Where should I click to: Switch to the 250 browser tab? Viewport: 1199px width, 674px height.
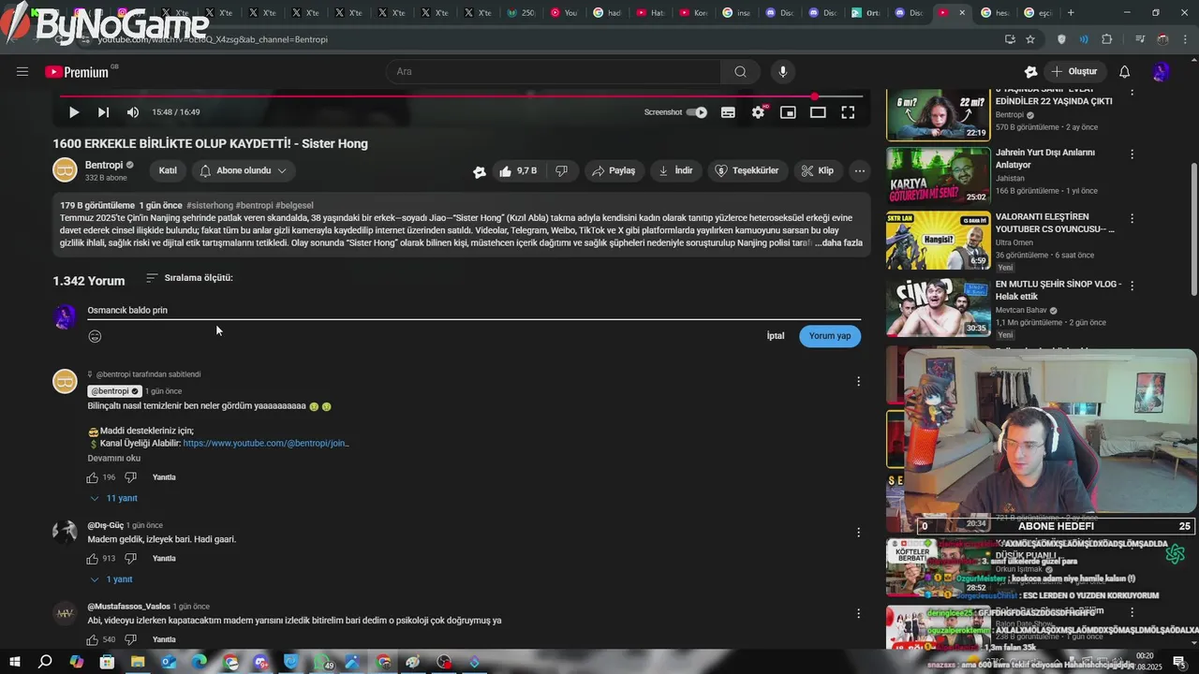click(x=520, y=13)
